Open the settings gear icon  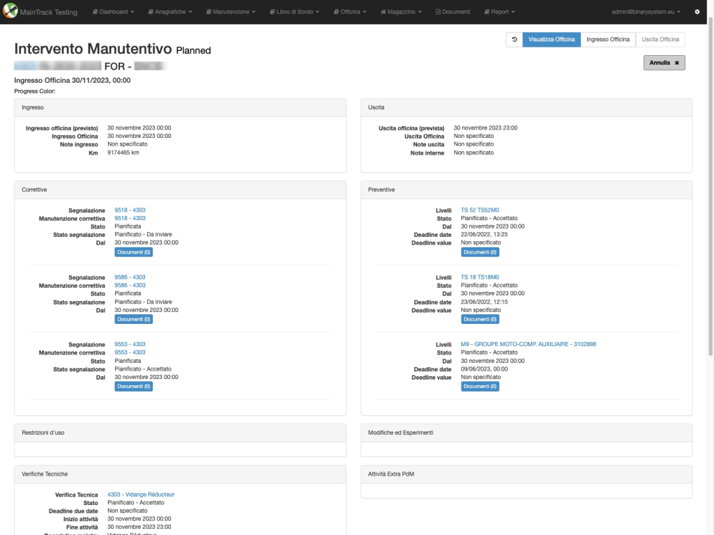pos(697,12)
